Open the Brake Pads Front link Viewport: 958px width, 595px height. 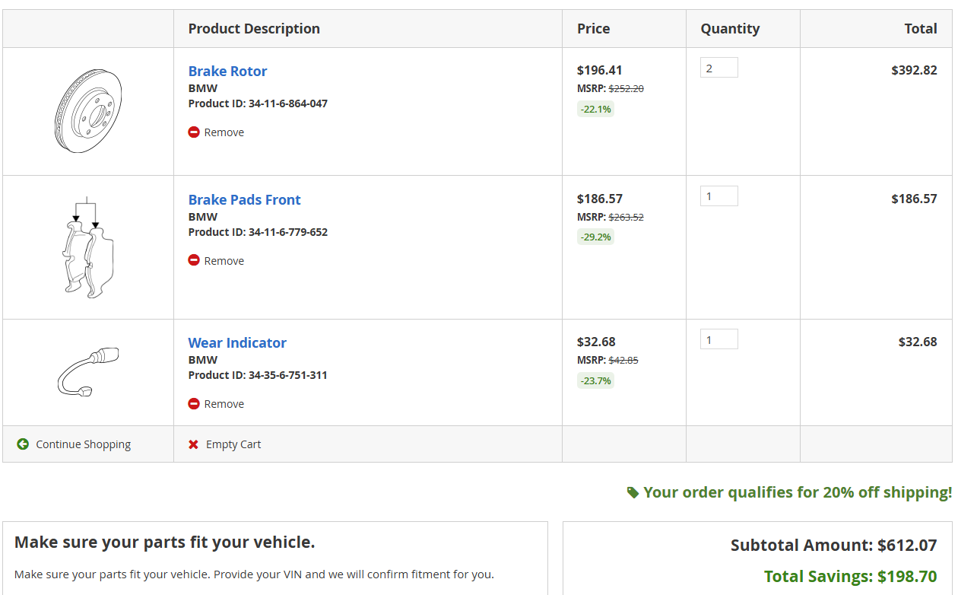point(244,200)
